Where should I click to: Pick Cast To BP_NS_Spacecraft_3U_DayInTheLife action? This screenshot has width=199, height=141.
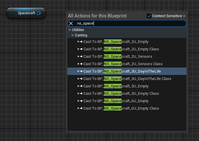[122, 71]
